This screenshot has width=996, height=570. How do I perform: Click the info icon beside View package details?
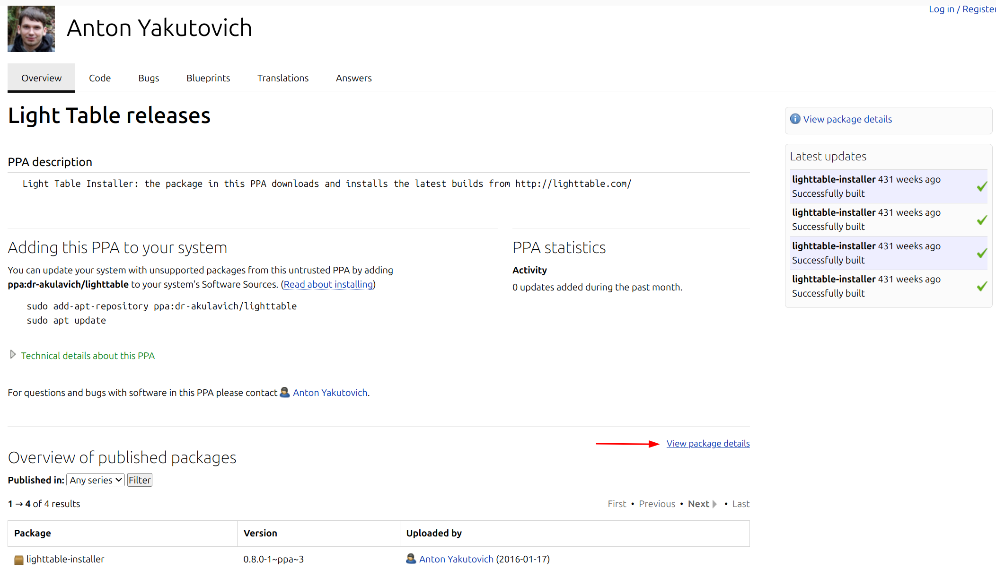pyautogui.click(x=795, y=119)
